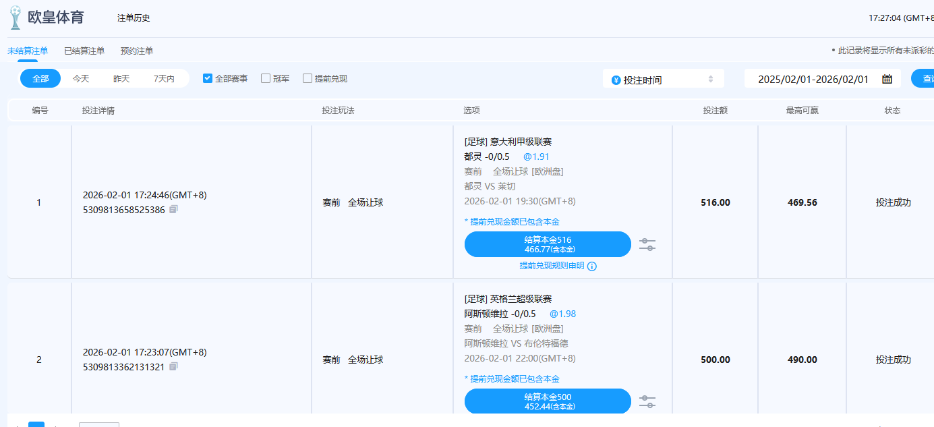The width and height of the screenshot is (934, 427).
Task: Switch to the 已结算注单 tab
Action: click(x=84, y=51)
